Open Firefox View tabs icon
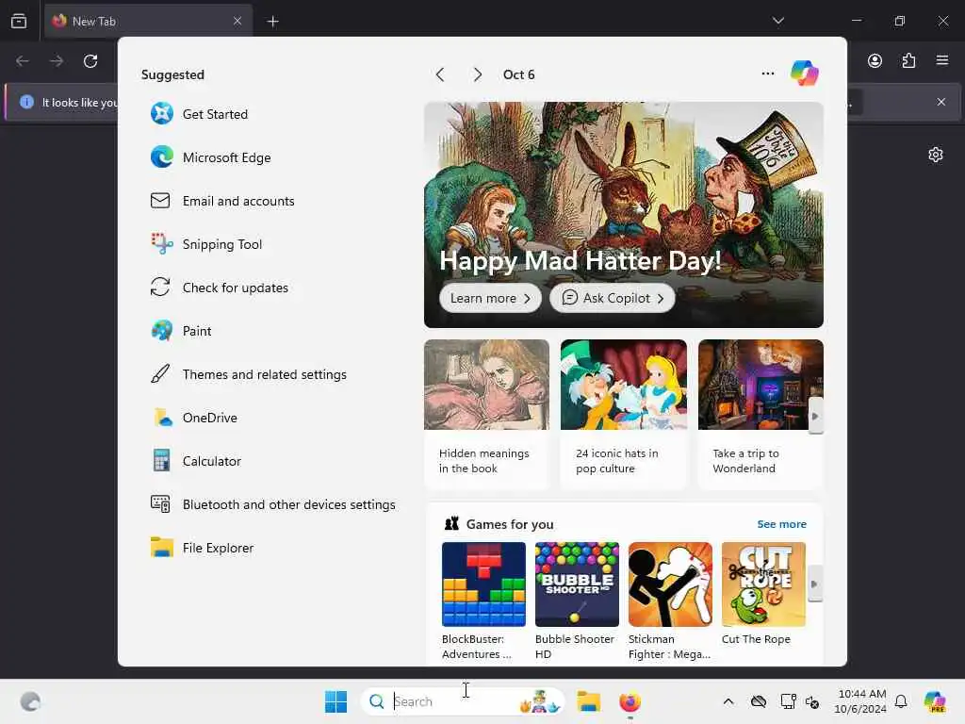 (x=19, y=21)
